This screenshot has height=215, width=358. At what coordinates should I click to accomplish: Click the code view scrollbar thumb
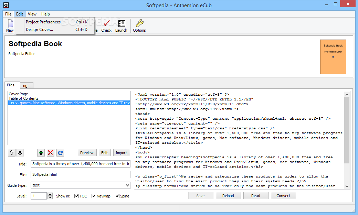click(x=347, y=130)
